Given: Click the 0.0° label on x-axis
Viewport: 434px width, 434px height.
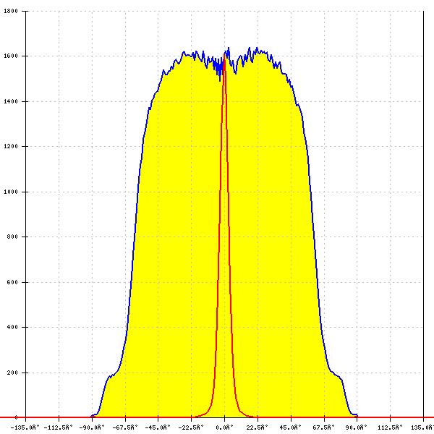Looking at the screenshot, I should pos(224,427).
